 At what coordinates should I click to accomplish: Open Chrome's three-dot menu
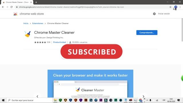click(180, 7)
